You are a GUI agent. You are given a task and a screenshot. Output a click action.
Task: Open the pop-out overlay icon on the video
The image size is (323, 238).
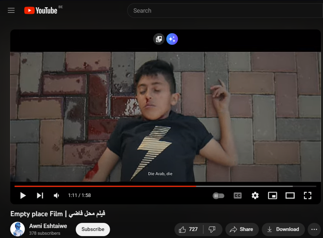pyautogui.click(x=159, y=39)
